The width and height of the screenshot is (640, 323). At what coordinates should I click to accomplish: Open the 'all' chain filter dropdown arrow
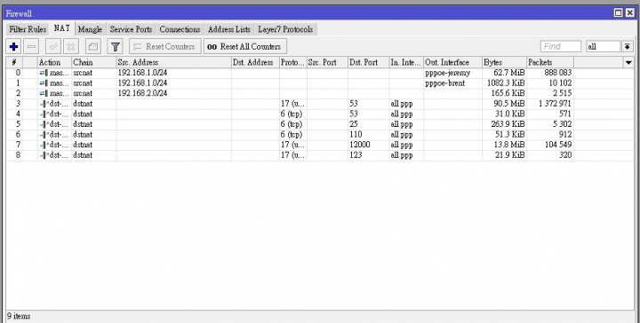click(628, 47)
